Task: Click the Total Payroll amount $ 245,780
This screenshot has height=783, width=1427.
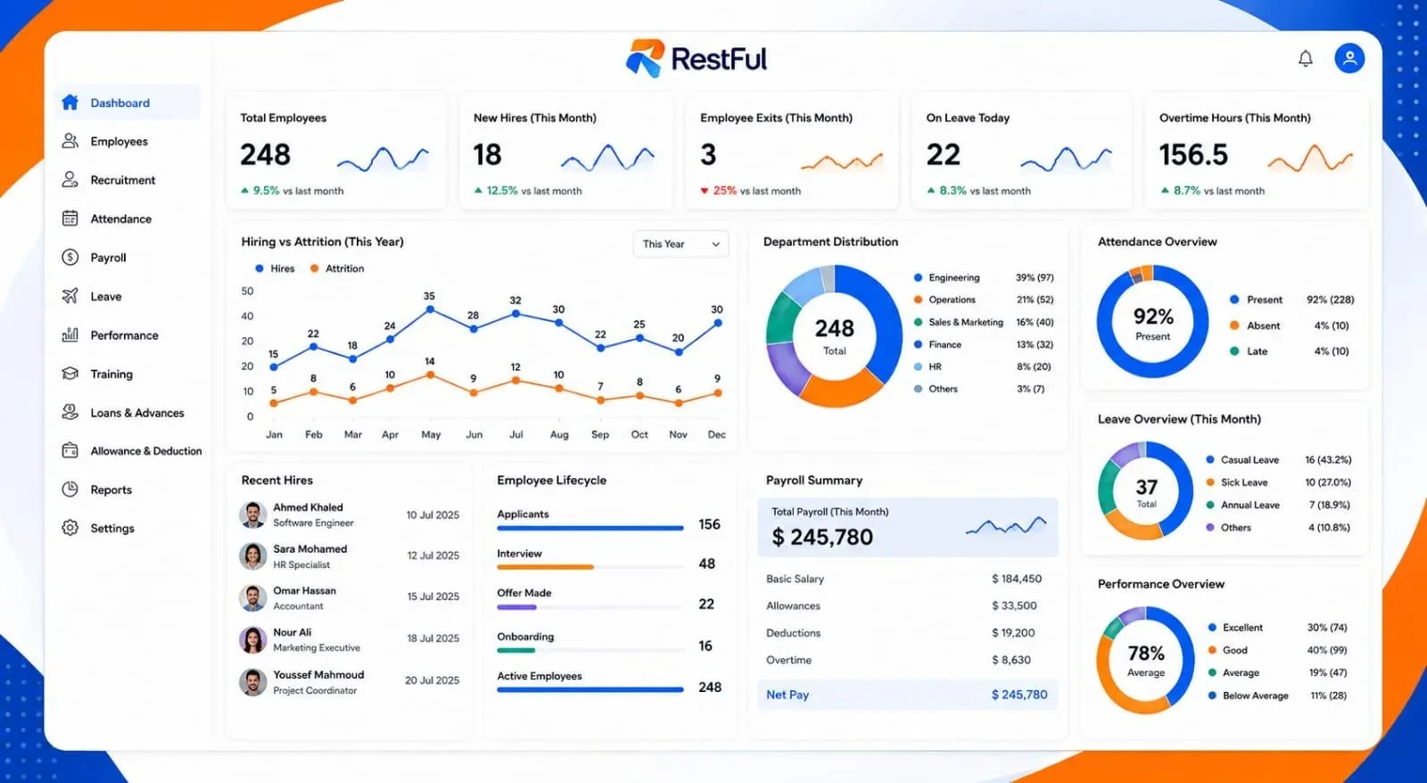Action: pos(822,537)
